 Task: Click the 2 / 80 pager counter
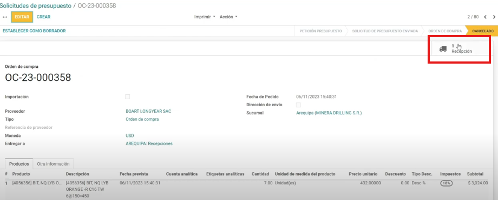point(473,17)
